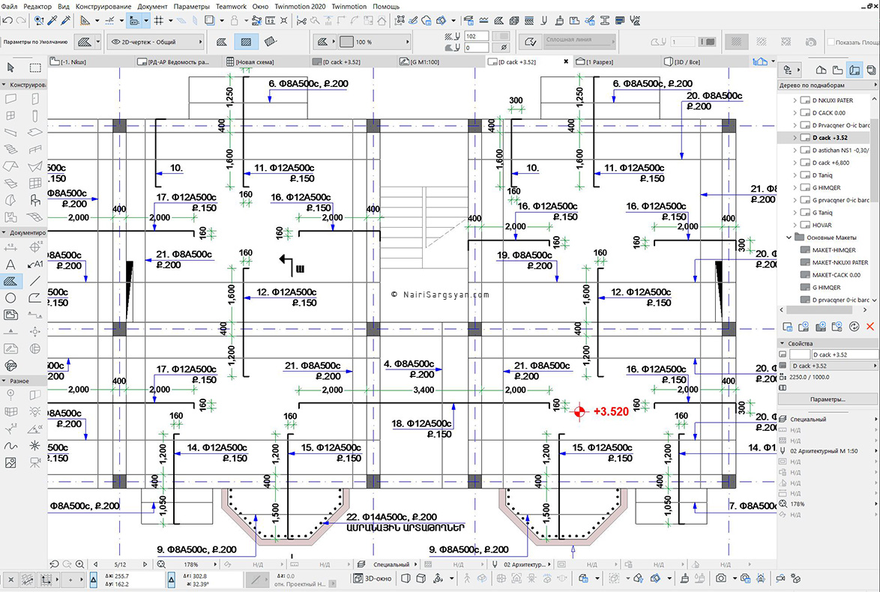Image resolution: width=880 pixels, height=592 pixels.
Task: Activate the eyedropper pick-up parameters tool
Action: click(x=52, y=21)
